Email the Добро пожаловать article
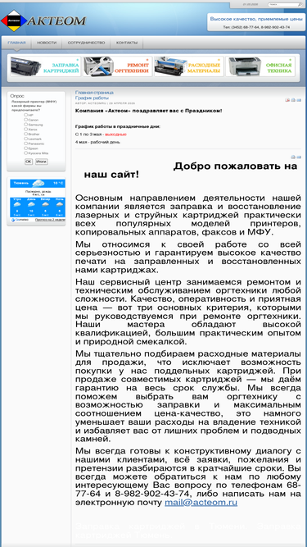 [x=299, y=157]
